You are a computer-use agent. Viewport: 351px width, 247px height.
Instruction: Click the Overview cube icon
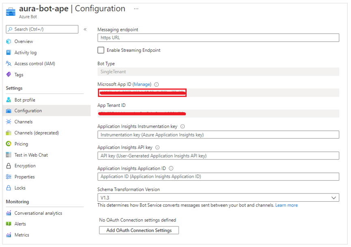tap(9, 41)
